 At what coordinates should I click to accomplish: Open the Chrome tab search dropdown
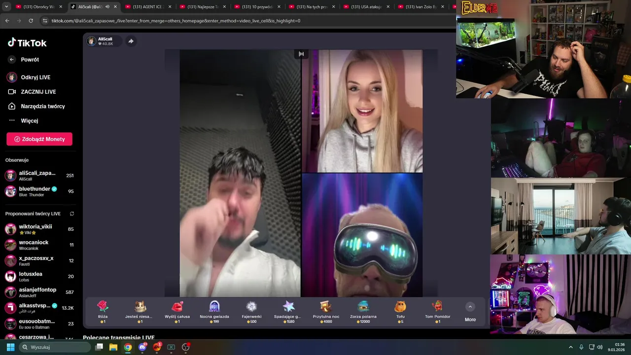click(6, 7)
